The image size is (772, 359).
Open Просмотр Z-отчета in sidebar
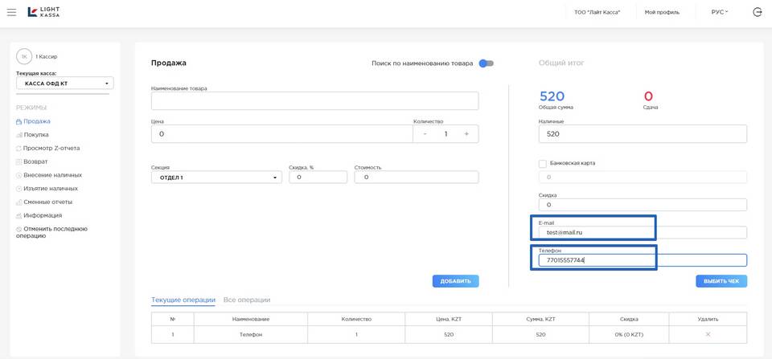pos(51,148)
